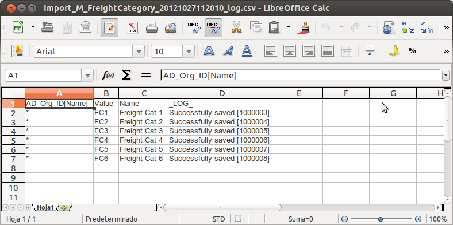Screen dimensions: 453x225
Task: Click the Undo arrow
Action: click(x=326, y=27)
